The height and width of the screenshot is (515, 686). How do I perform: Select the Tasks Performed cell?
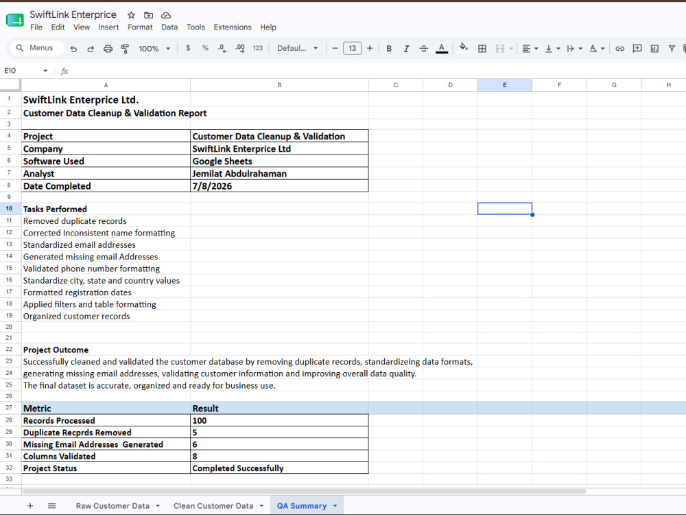(x=106, y=209)
